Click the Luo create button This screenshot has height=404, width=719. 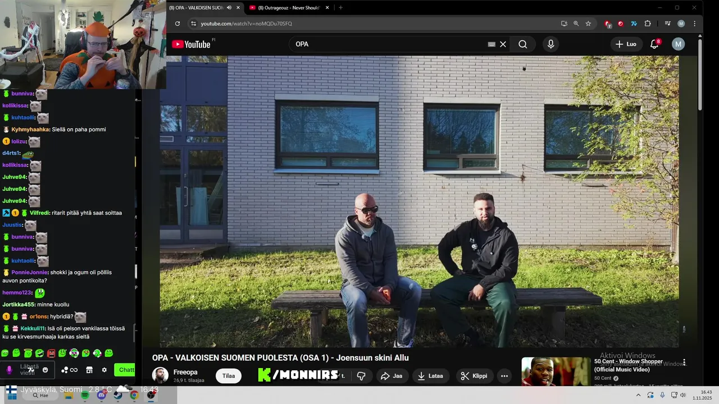626,44
